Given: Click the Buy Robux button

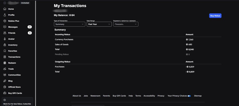Looking at the screenshot, I should [x=215, y=16].
